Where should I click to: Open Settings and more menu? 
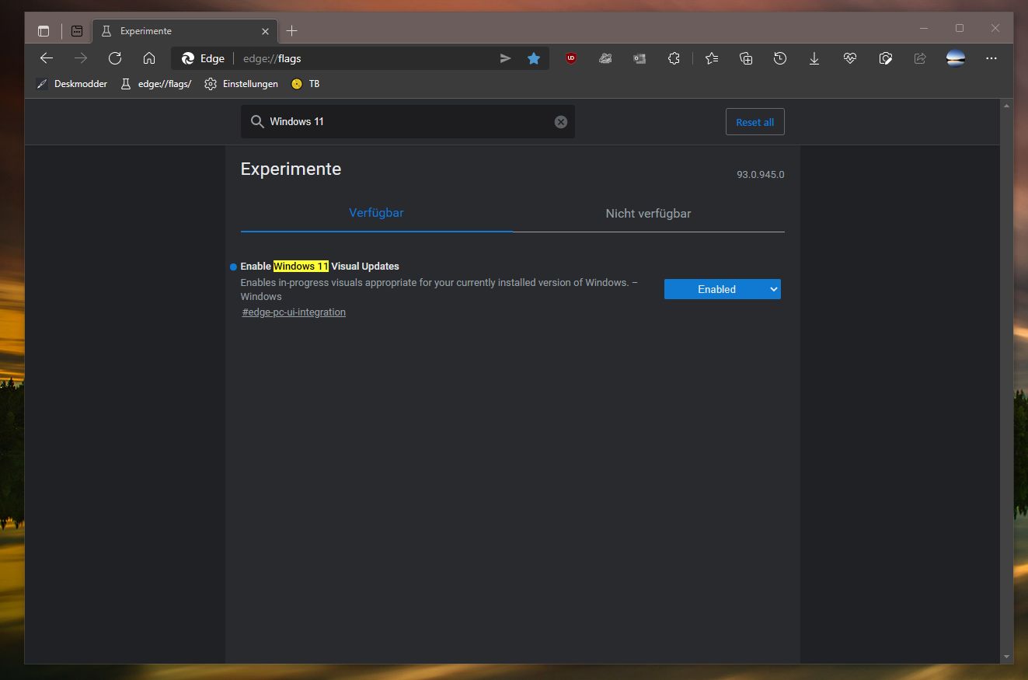coord(991,58)
